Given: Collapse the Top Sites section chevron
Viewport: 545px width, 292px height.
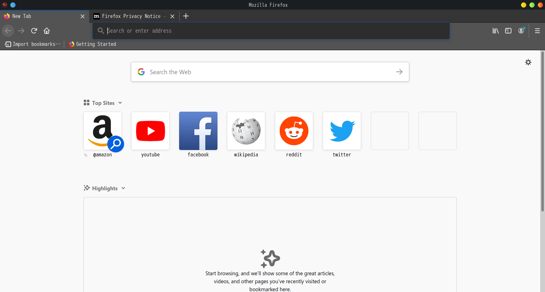Looking at the screenshot, I should point(120,103).
